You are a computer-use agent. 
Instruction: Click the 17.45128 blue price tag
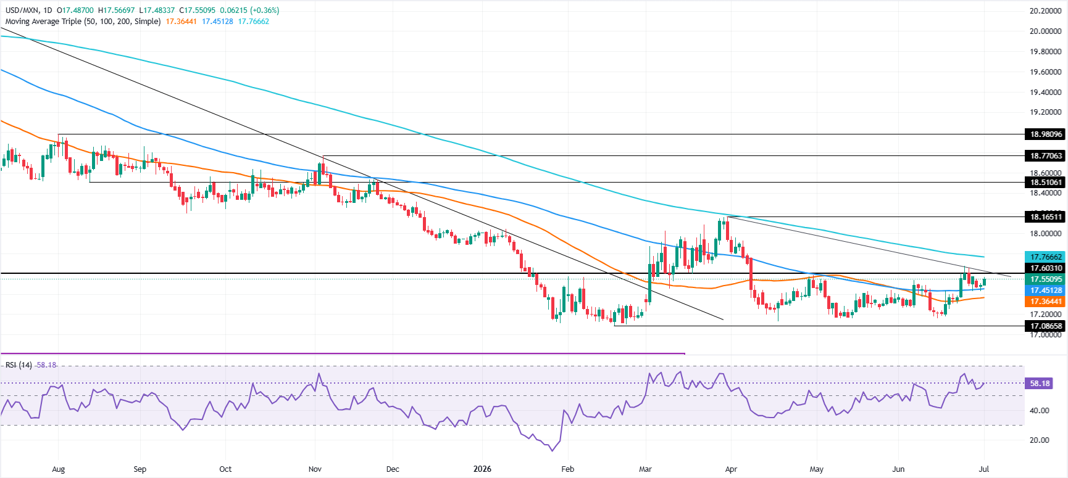click(x=1046, y=291)
